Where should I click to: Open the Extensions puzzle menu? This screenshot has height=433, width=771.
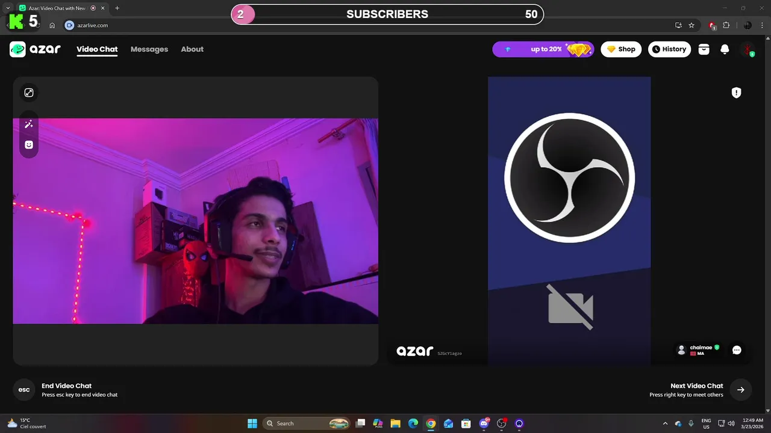click(726, 25)
